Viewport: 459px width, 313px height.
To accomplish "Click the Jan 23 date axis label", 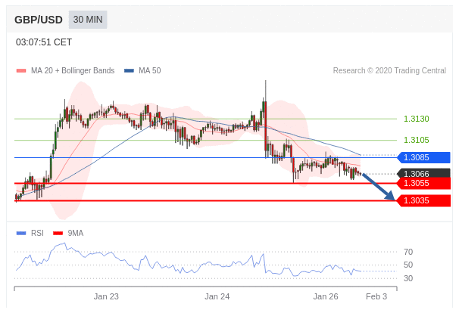I will pyautogui.click(x=106, y=296).
